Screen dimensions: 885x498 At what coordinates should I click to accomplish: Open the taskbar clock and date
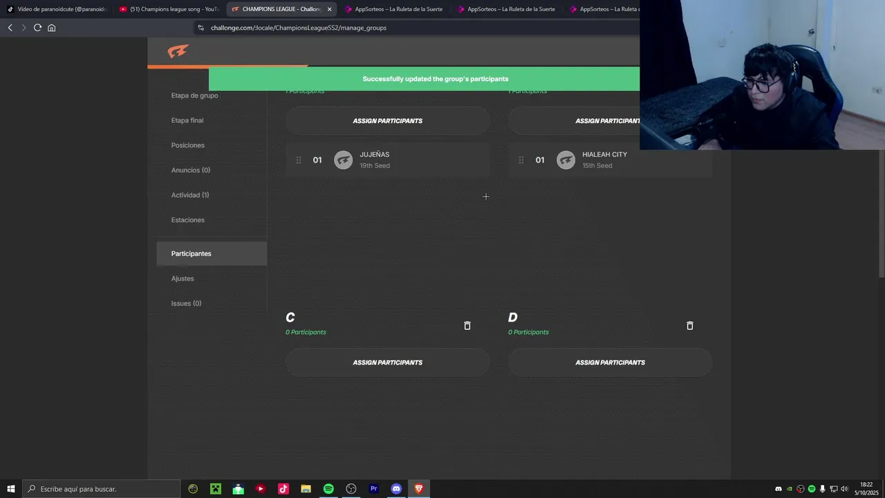[x=866, y=489]
